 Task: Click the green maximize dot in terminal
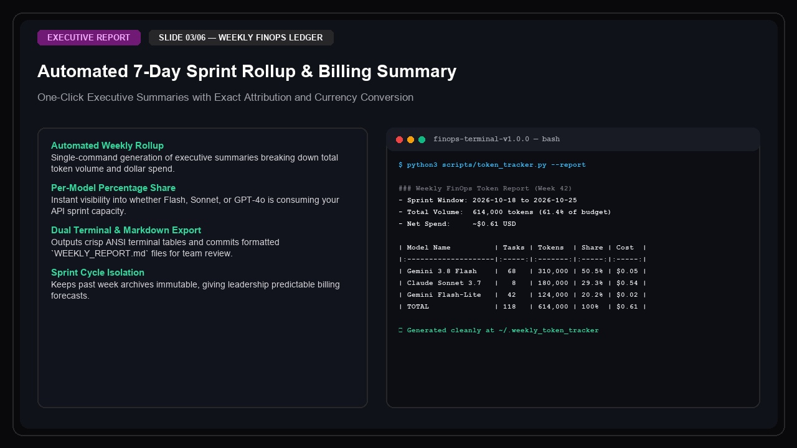tap(422, 139)
